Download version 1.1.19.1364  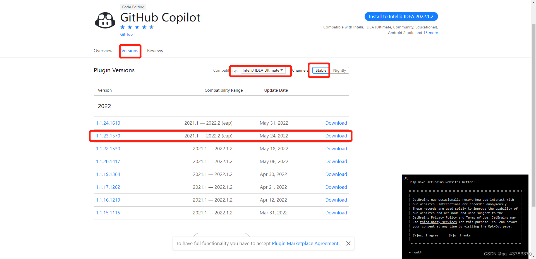point(336,174)
